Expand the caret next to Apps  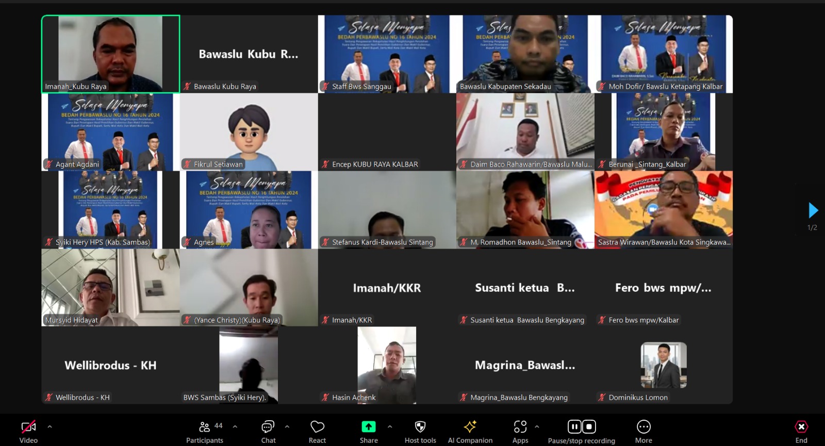537,427
